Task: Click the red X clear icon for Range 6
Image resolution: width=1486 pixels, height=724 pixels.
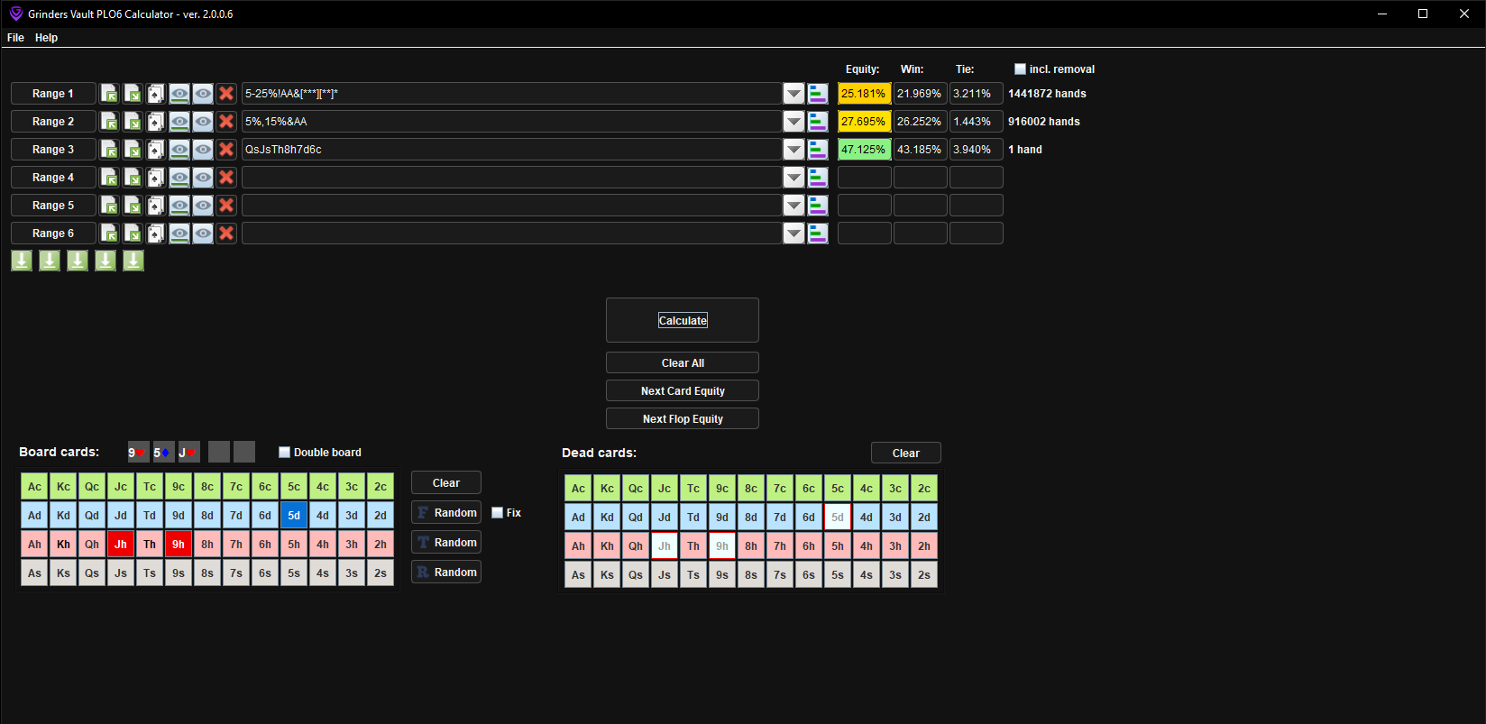Action: (x=226, y=234)
